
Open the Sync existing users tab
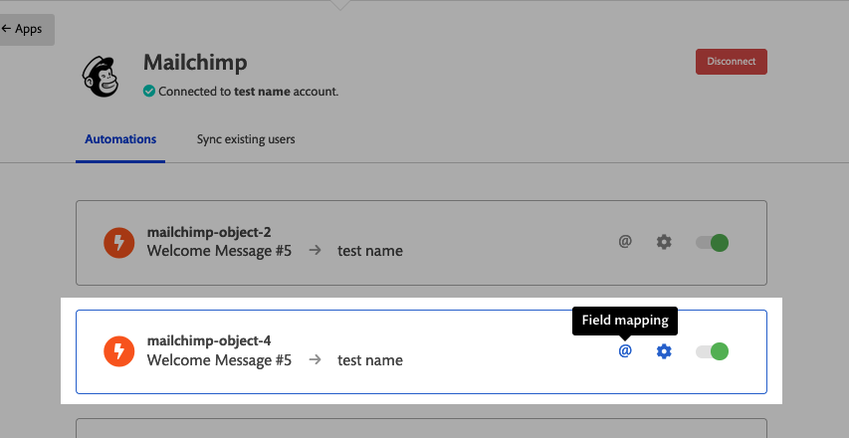pyautogui.click(x=246, y=139)
